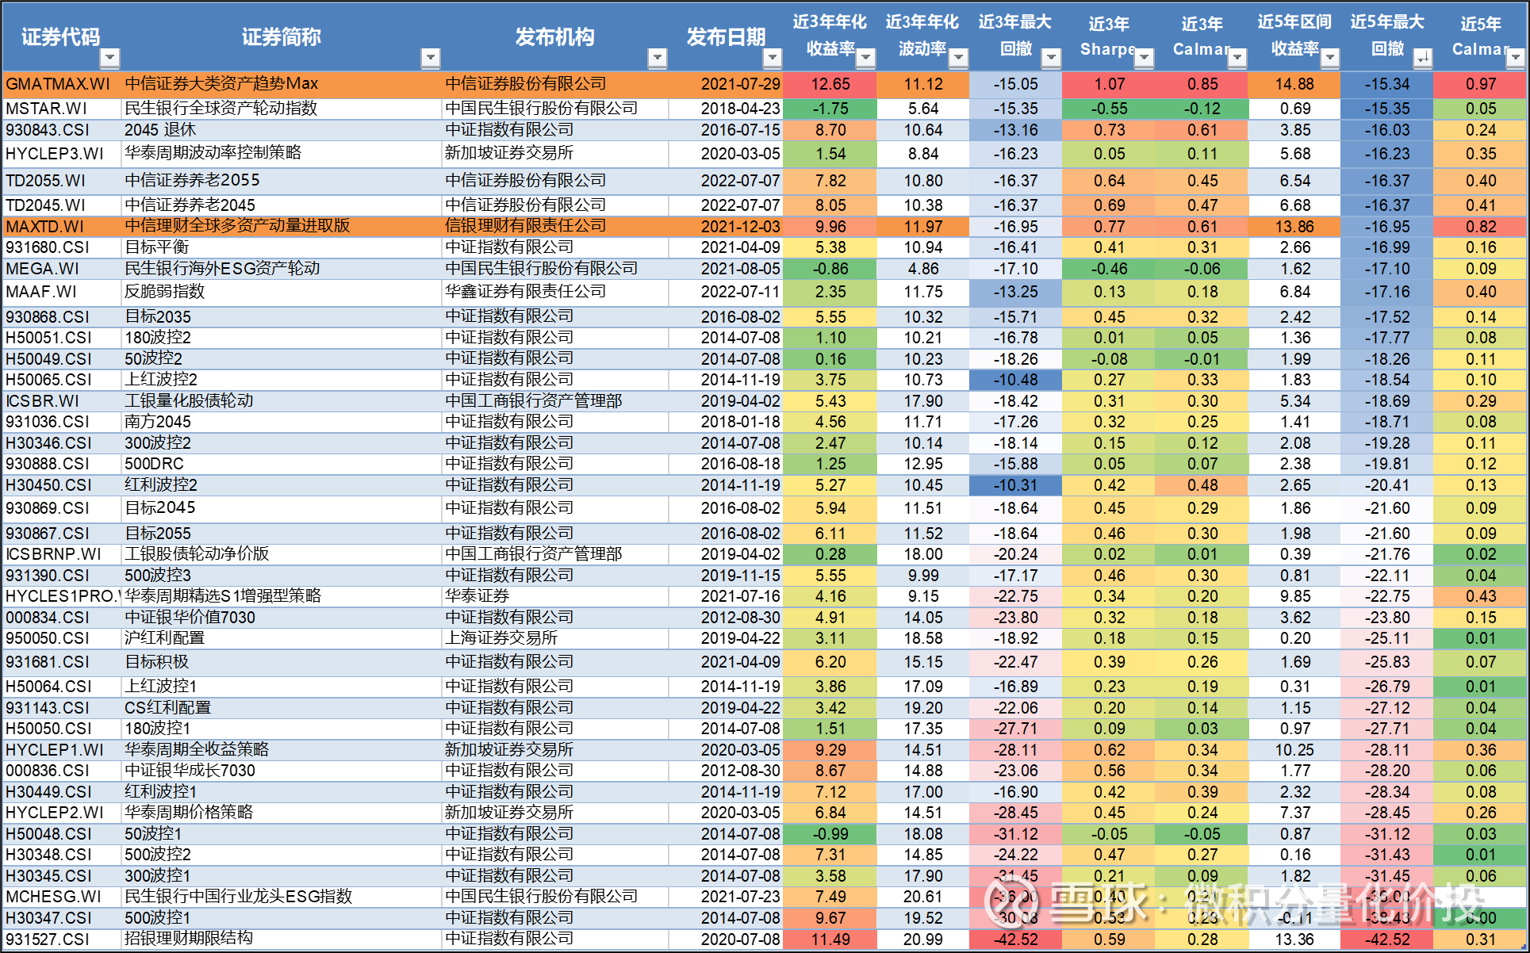Viewport: 1530px width, 953px height.
Task: Select the cell 华泰周期价格策略
Action: click(282, 813)
